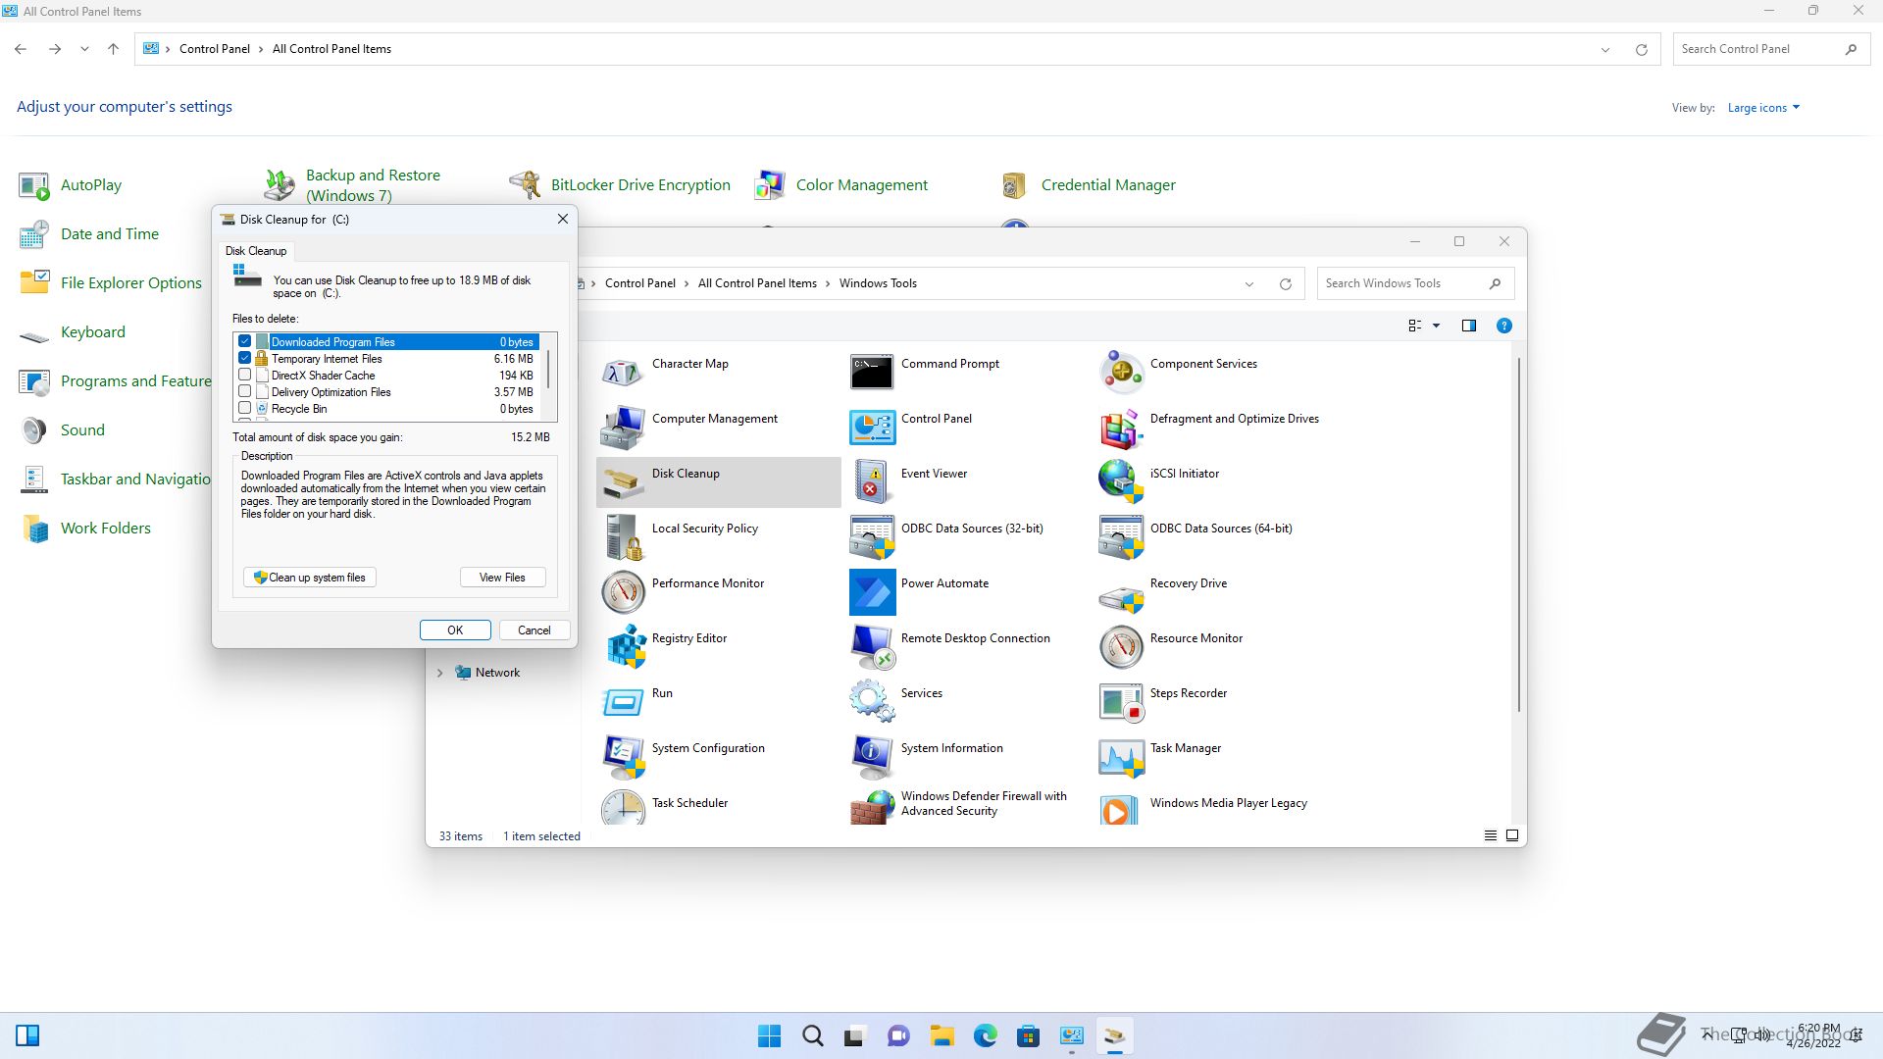Image resolution: width=1883 pixels, height=1059 pixels.
Task: Open Windows Tools address bar history dropdown
Action: pyautogui.click(x=1249, y=284)
